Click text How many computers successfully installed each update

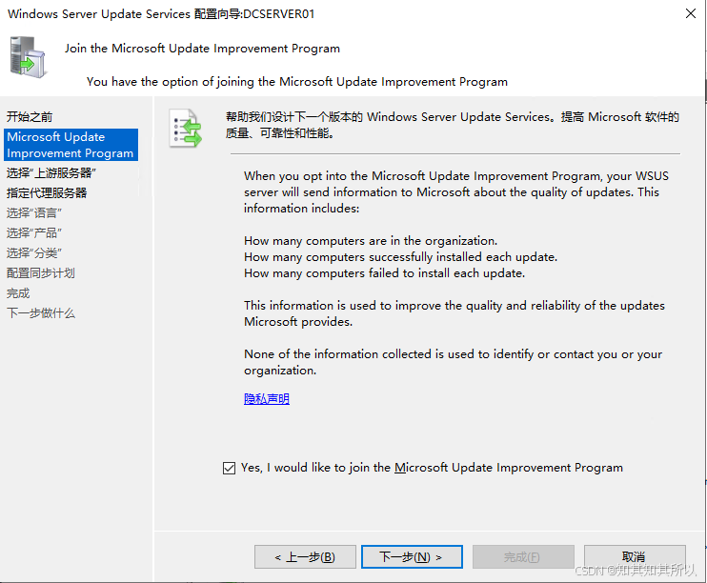(x=401, y=257)
